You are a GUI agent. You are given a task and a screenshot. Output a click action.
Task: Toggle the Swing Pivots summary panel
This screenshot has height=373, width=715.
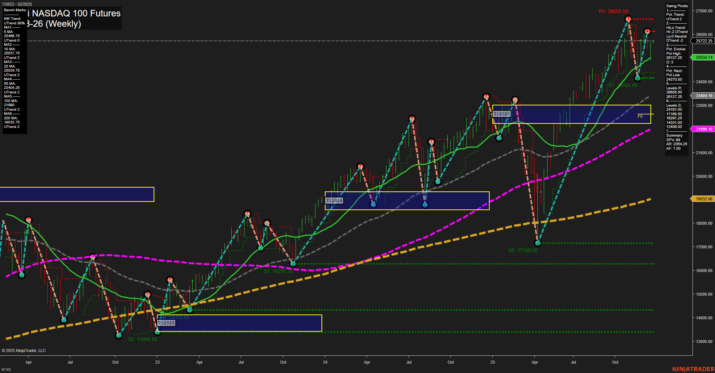tap(677, 6)
